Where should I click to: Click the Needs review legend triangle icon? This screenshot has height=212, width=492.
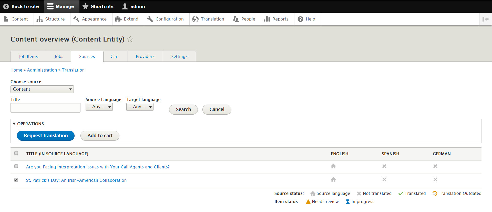coord(308,202)
